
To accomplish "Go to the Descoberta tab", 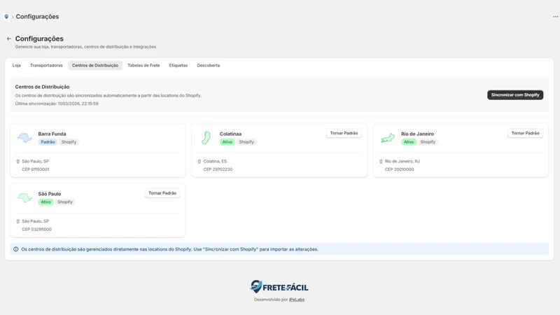I will [209, 65].
